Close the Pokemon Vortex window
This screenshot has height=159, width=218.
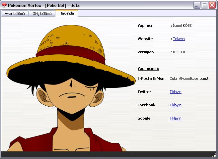(212, 5)
